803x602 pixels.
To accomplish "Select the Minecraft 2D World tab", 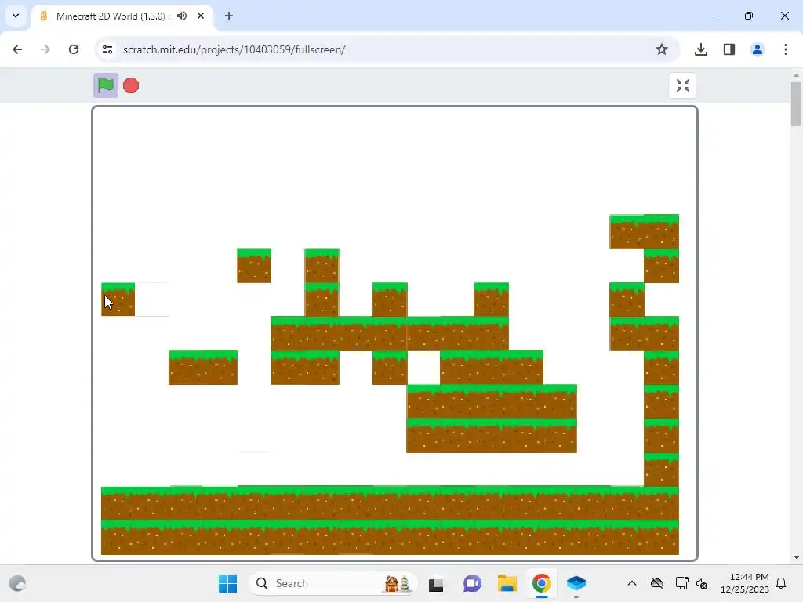I will (x=111, y=16).
